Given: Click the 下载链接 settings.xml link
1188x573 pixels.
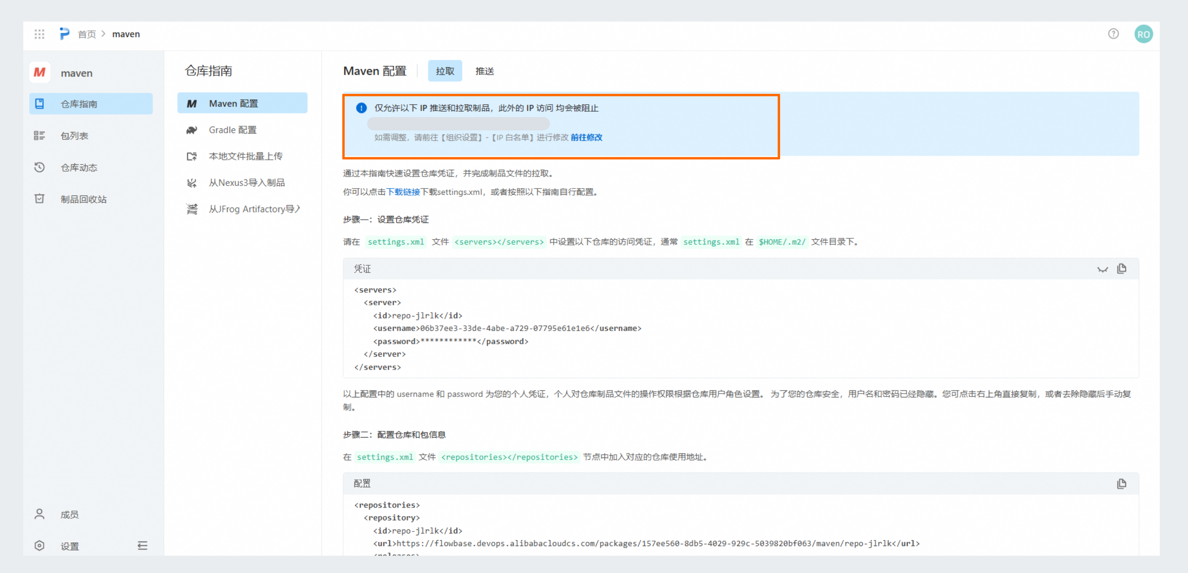Looking at the screenshot, I should pyautogui.click(x=403, y=192).
